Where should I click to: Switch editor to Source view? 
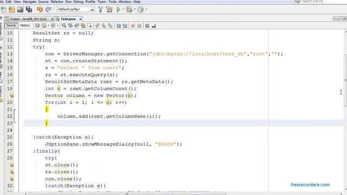tap(11, 25)
